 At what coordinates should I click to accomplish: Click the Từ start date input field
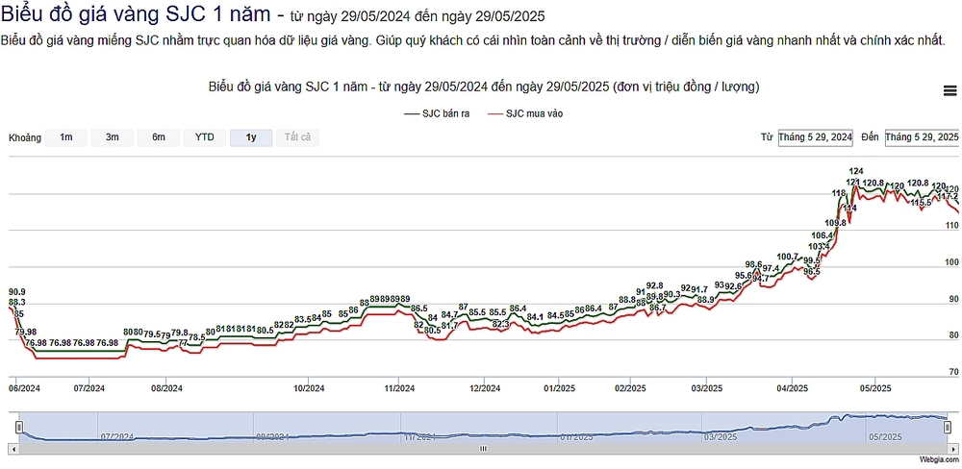tap(816, 137)
